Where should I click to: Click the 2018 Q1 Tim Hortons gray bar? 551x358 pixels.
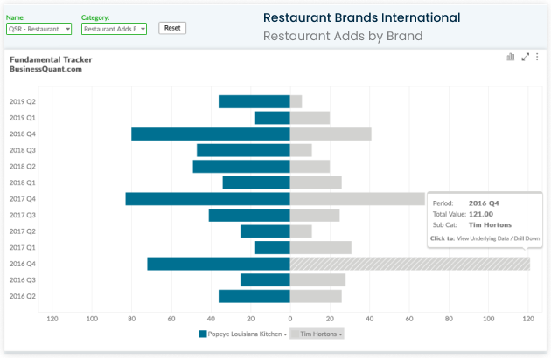pyautogui.click(x=316, y=182)
